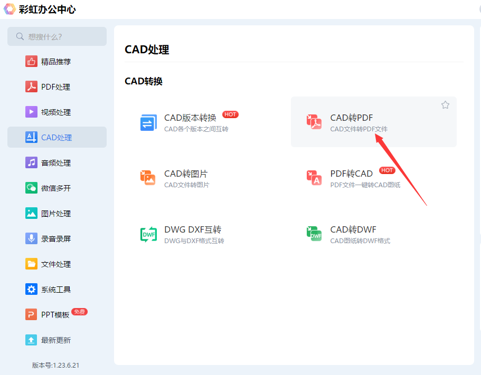
Task: Open the 精品推荐 sidebar menu
Action: click(57, 62)
